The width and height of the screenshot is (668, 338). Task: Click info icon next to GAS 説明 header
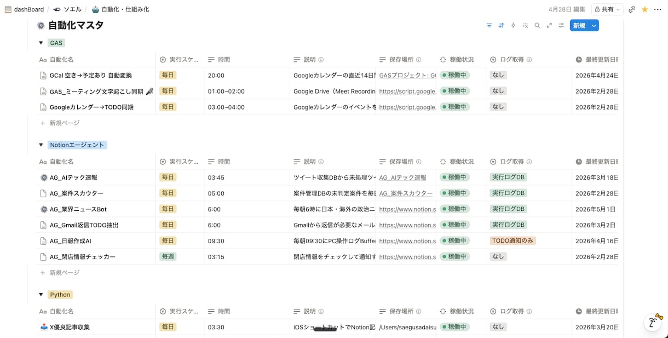tap(321, 60)
